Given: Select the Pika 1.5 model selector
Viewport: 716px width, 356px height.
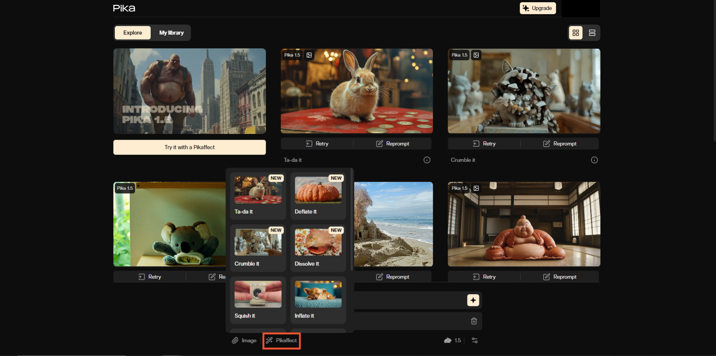Looking at the screenshot, I should tap(453, 340).
